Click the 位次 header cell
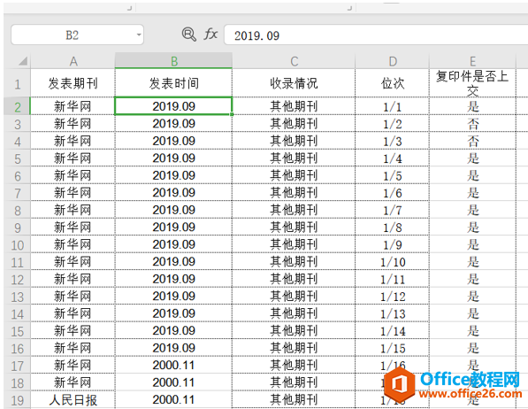The image size is (528, 409). [393, 83]
